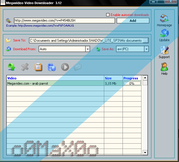Screen dimensions: 179x162
Task: Click the faded open folder toolbar icon
Action: point(77,67)
